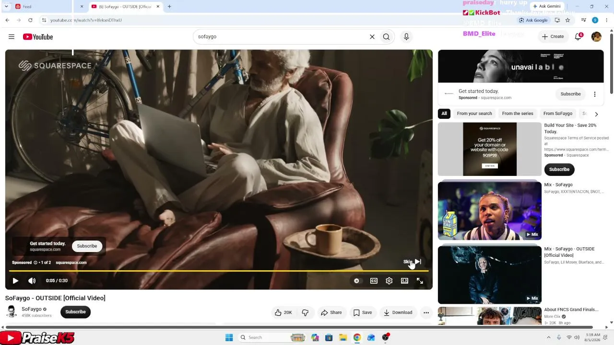This screenshot has height=345, width=614.
Task: Open the ad info icon next to Sponsored
Action: point(35,263)
